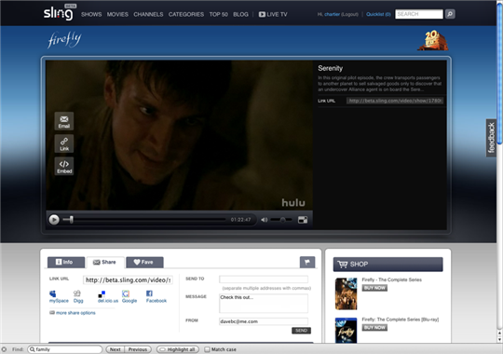Screen dimensions: 503x354
Task: Click the Message text area
Action: [x=264, y=304]
